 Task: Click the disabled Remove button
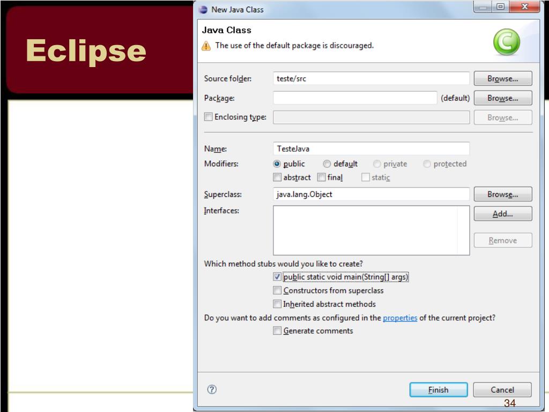click(x=503, y=240)
